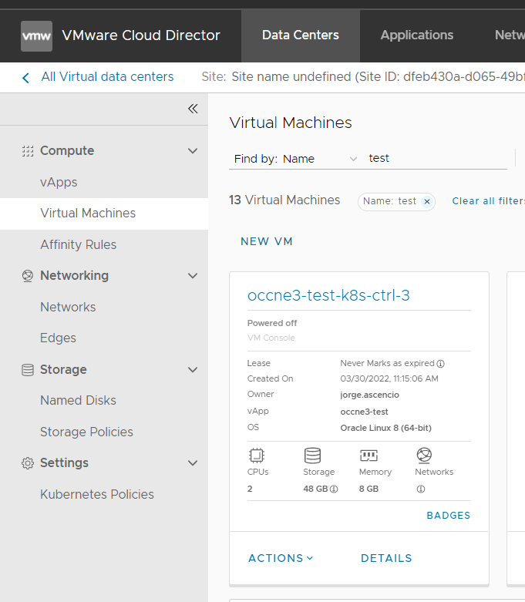Click the Settings gear icon in sidebar

[x=28, y=463]
